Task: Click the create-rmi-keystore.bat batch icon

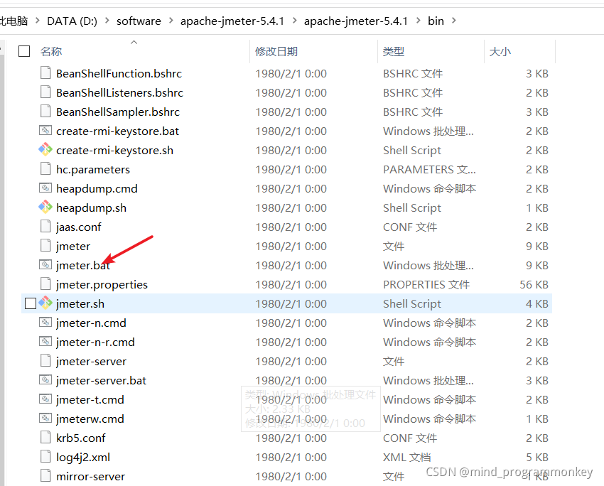Action: click(45, 131)
